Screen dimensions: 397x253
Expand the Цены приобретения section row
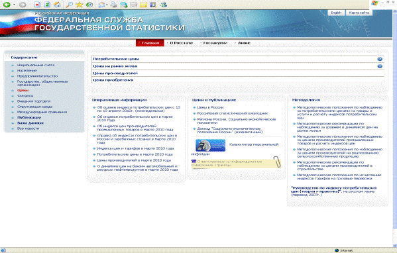[238, 79]
